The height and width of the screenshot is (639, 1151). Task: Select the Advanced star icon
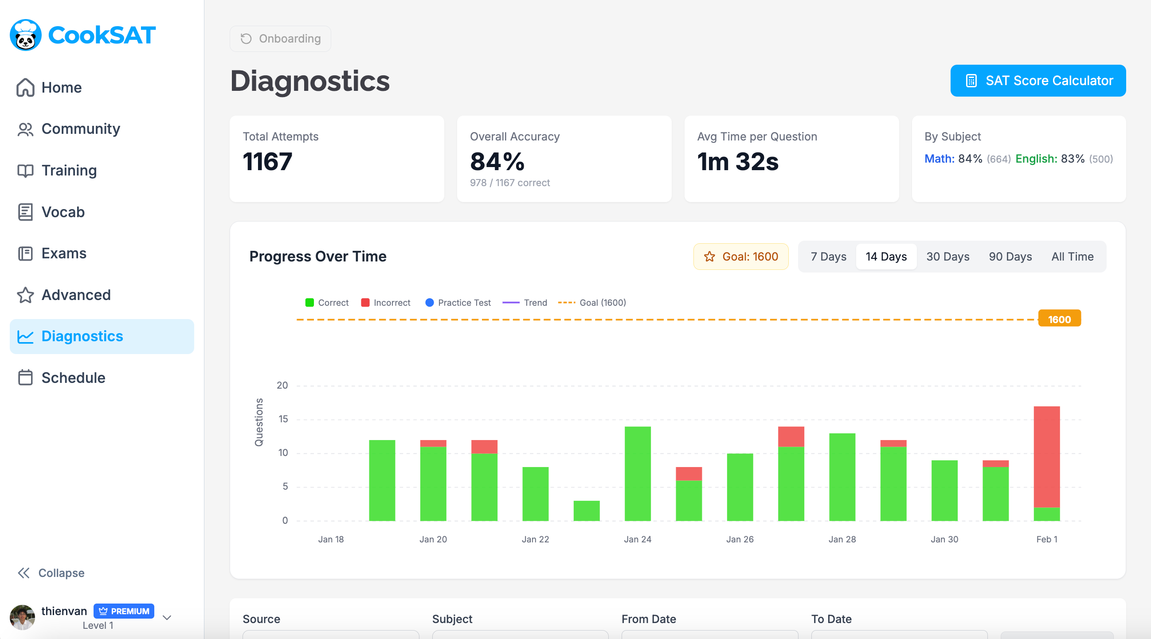[x=25, y=295]
